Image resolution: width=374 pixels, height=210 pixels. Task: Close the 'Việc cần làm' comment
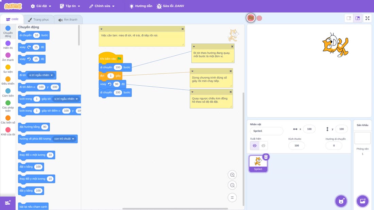(183, 29)
